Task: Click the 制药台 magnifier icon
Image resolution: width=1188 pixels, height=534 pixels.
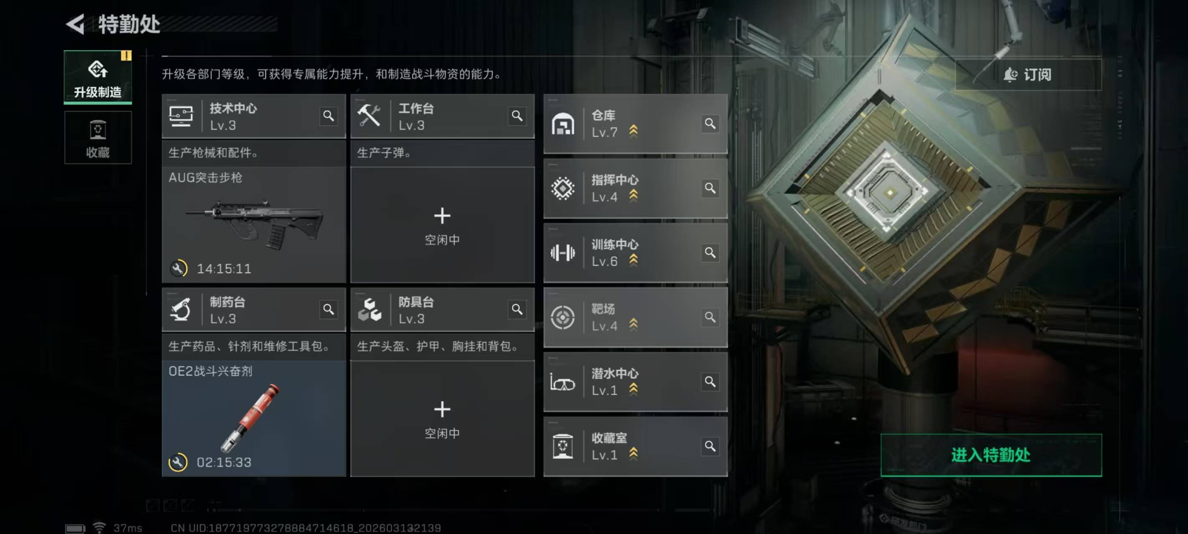Action: tap(328, 309)
